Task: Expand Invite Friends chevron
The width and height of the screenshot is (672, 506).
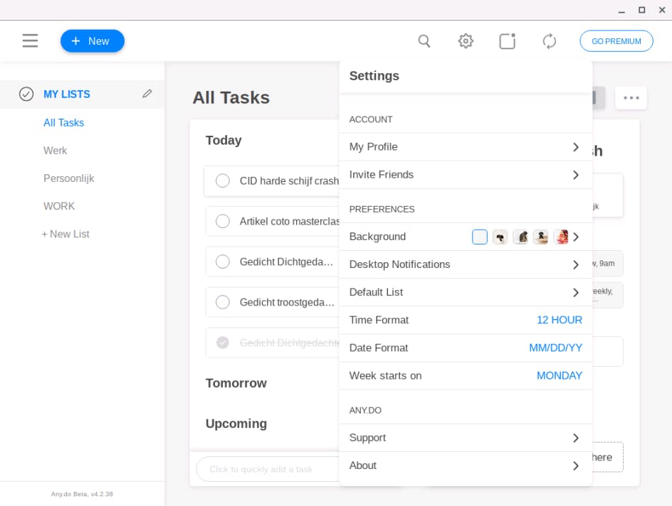Action: tap(576, 175)
